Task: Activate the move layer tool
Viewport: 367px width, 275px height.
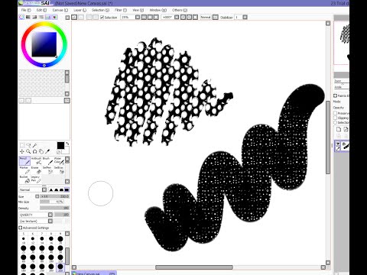Action: pyautogui.click(x=22, y=152)
